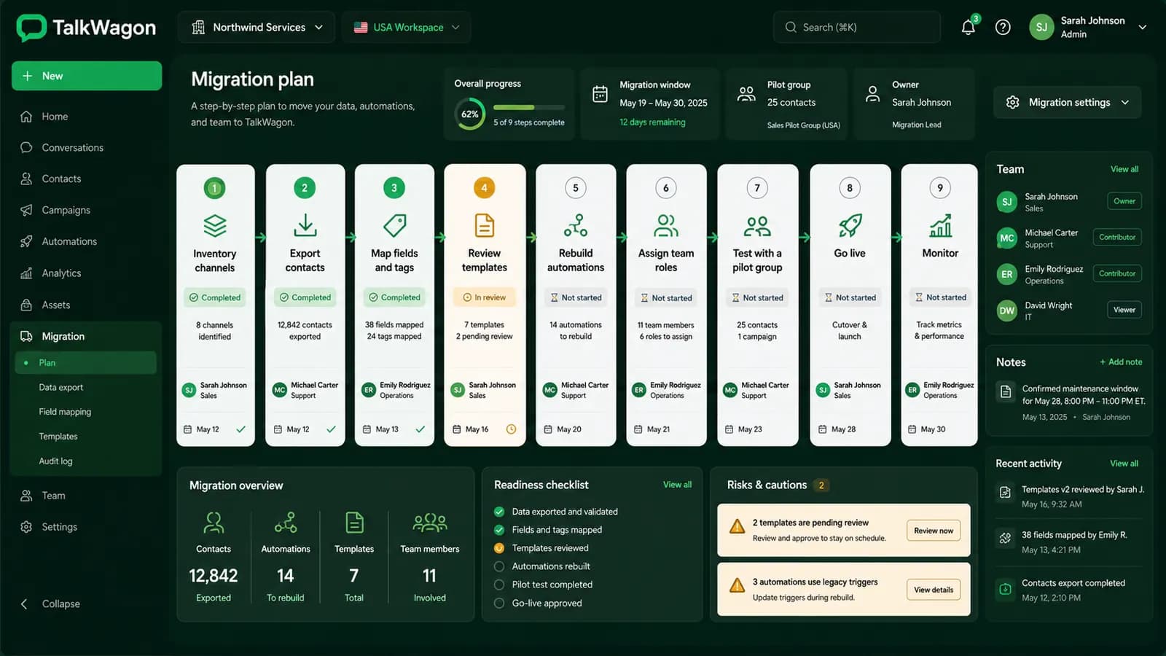
Task: Click the Team members icon in overview
Action: [430, 523]
